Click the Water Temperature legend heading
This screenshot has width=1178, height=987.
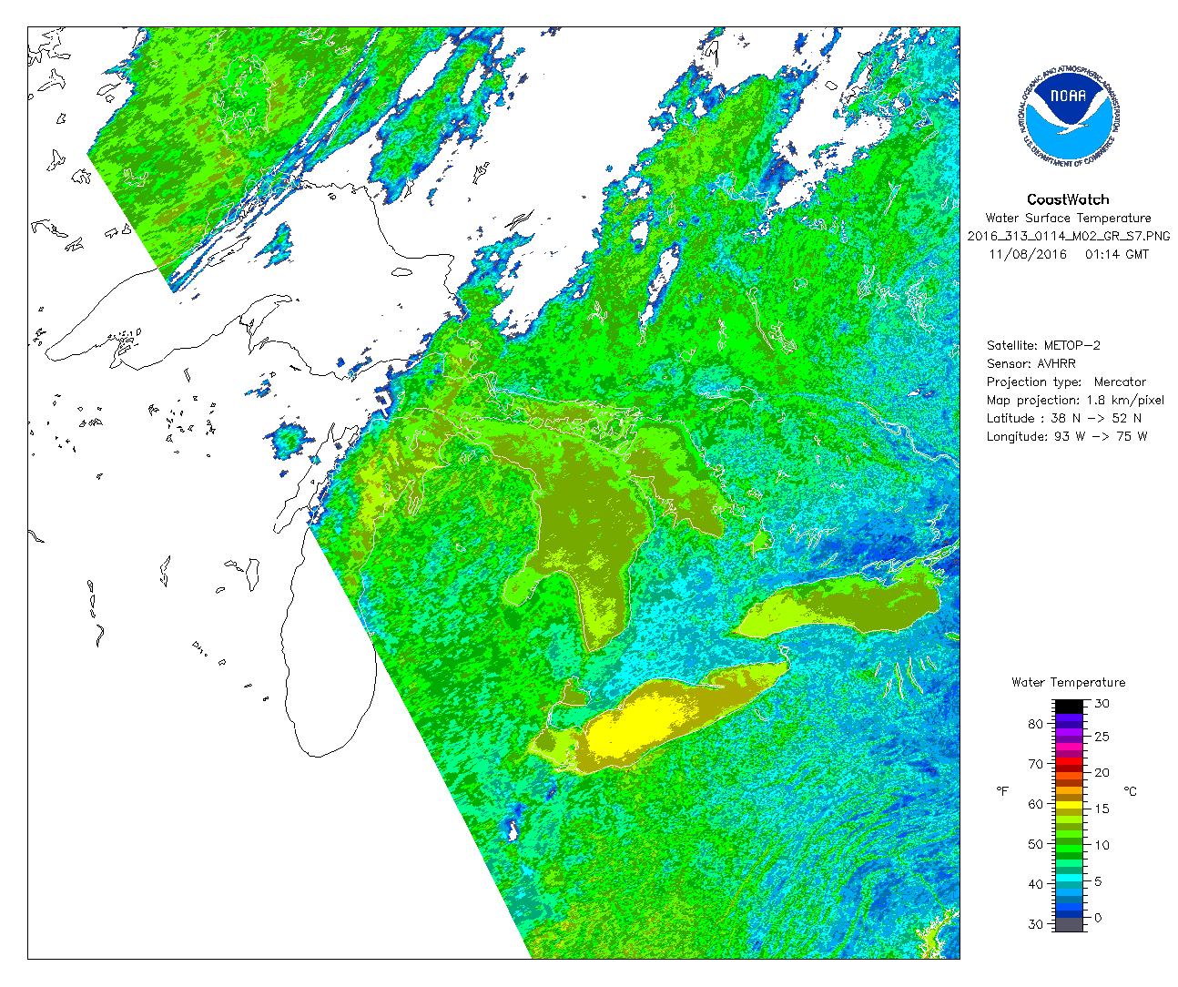click(1068, 682)
